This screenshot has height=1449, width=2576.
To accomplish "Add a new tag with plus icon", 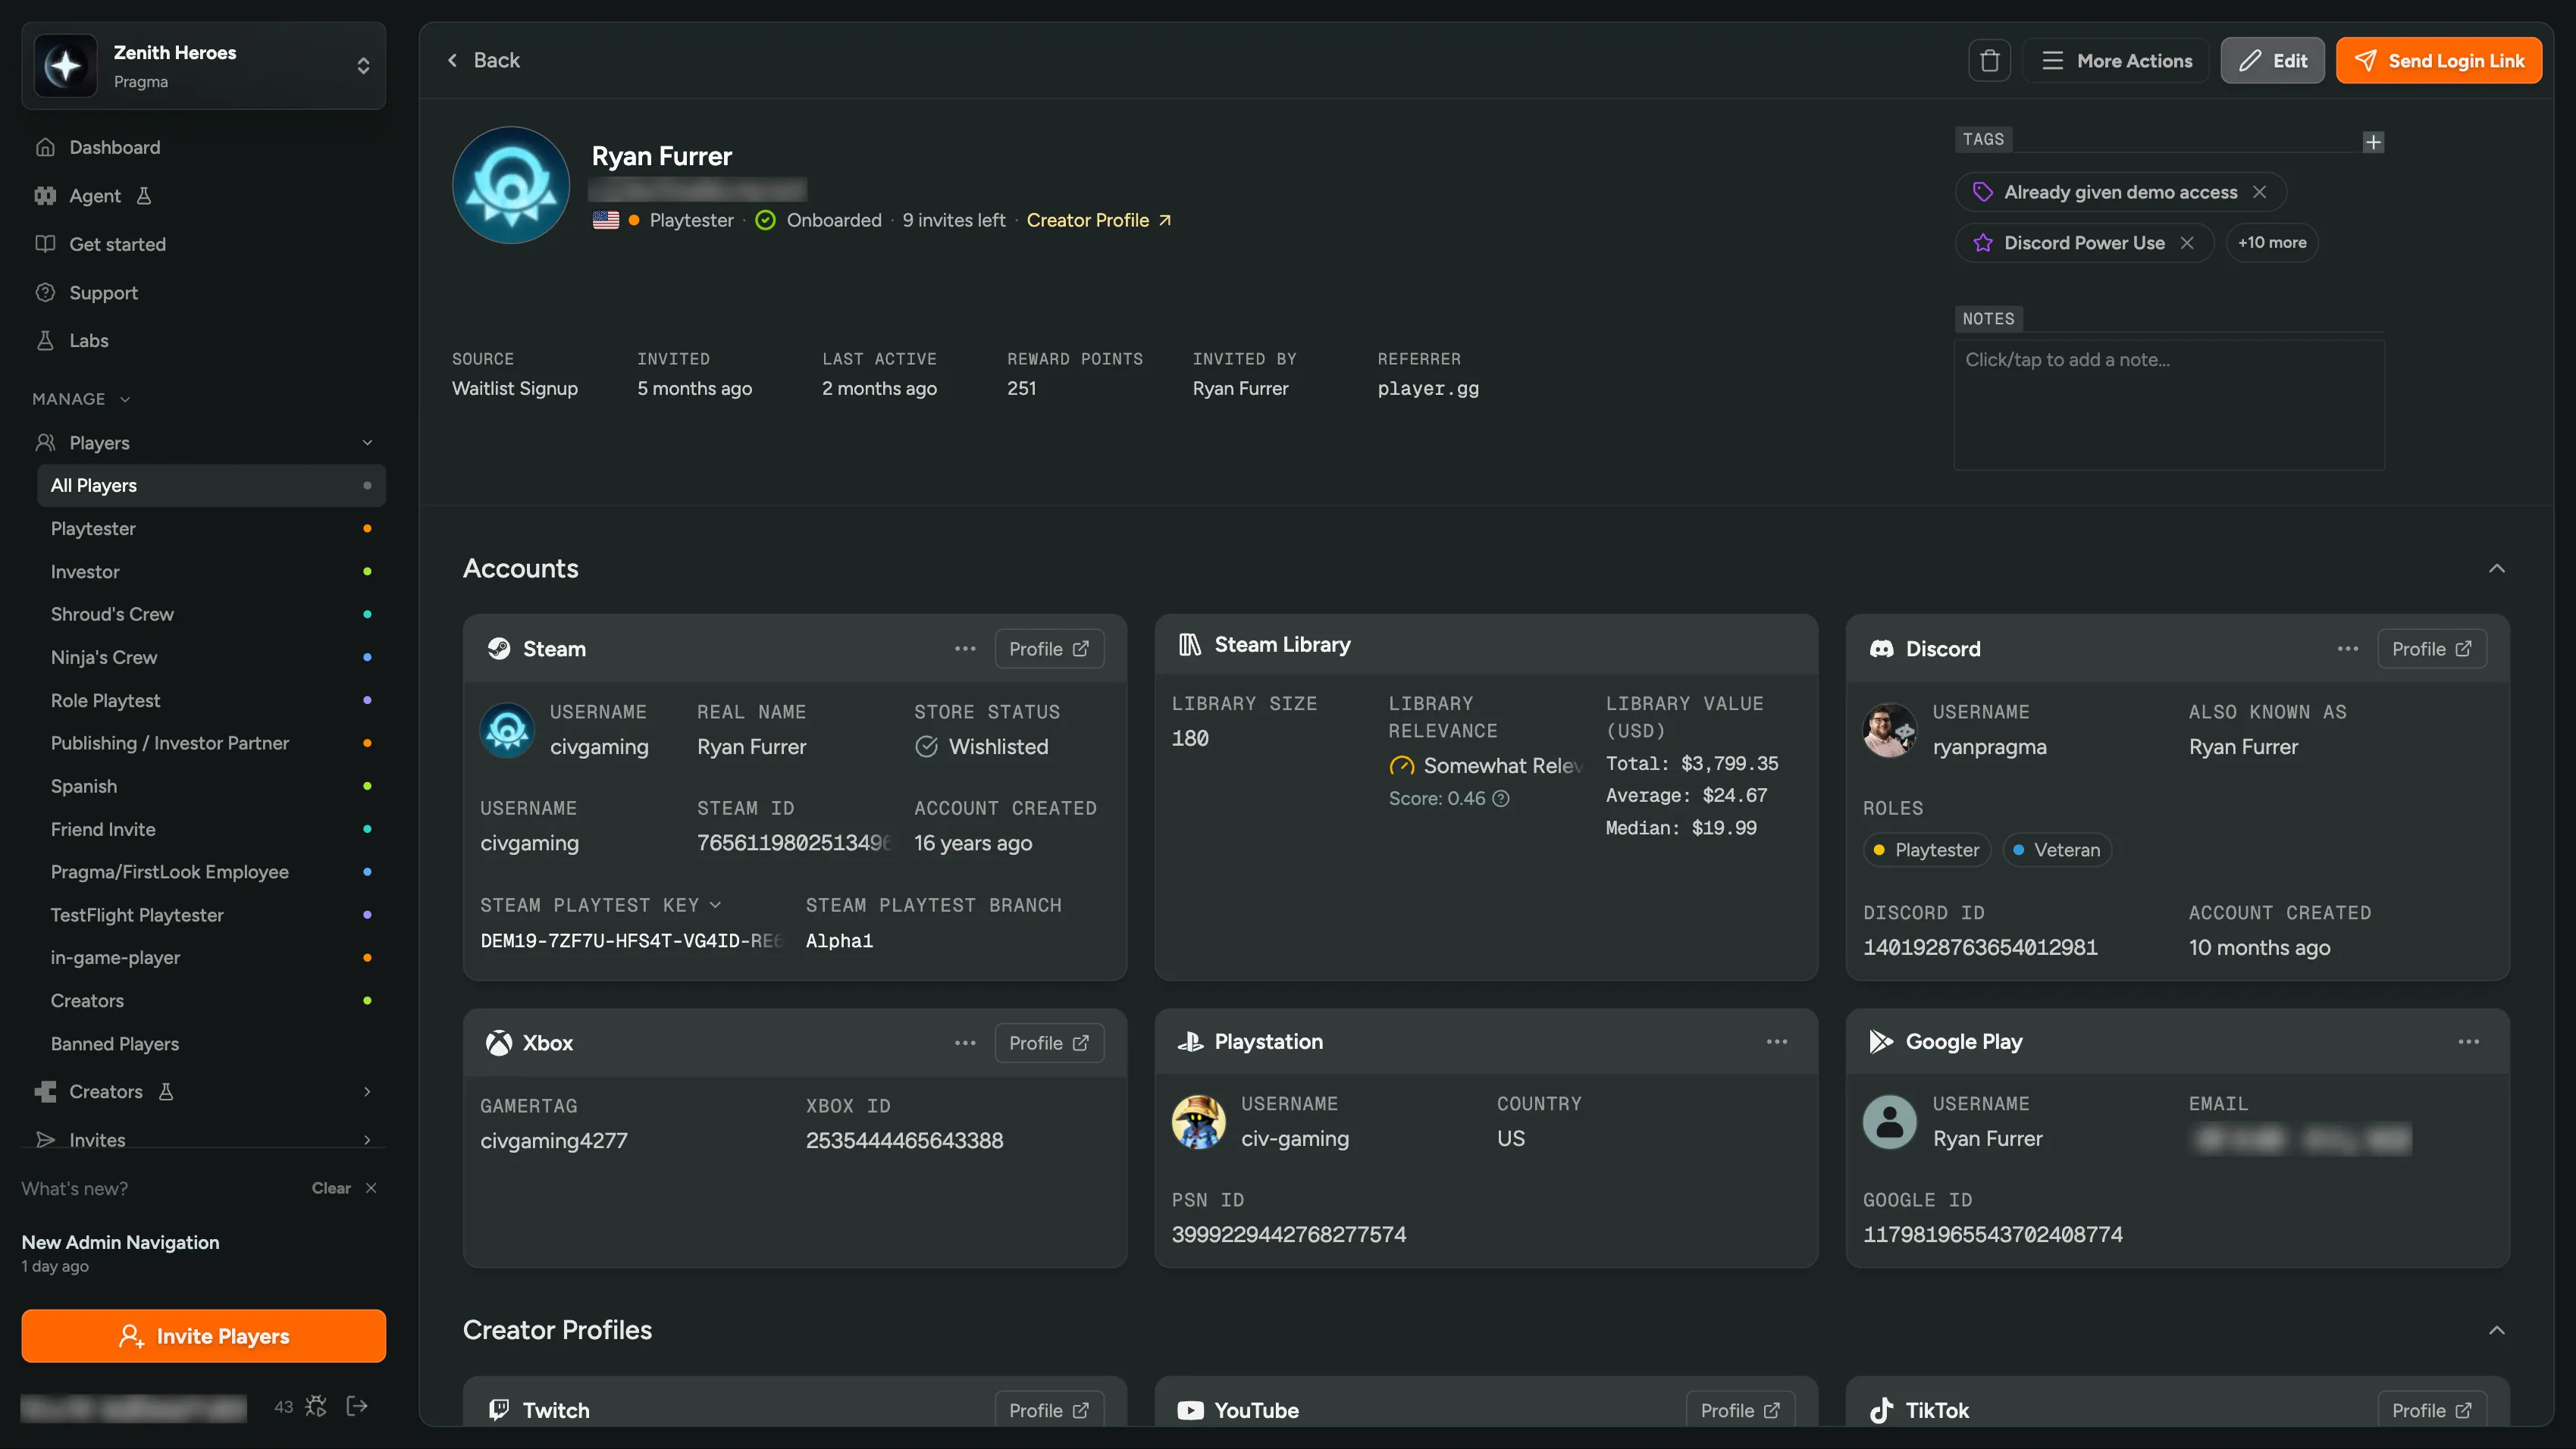I will pos(2373,142).
